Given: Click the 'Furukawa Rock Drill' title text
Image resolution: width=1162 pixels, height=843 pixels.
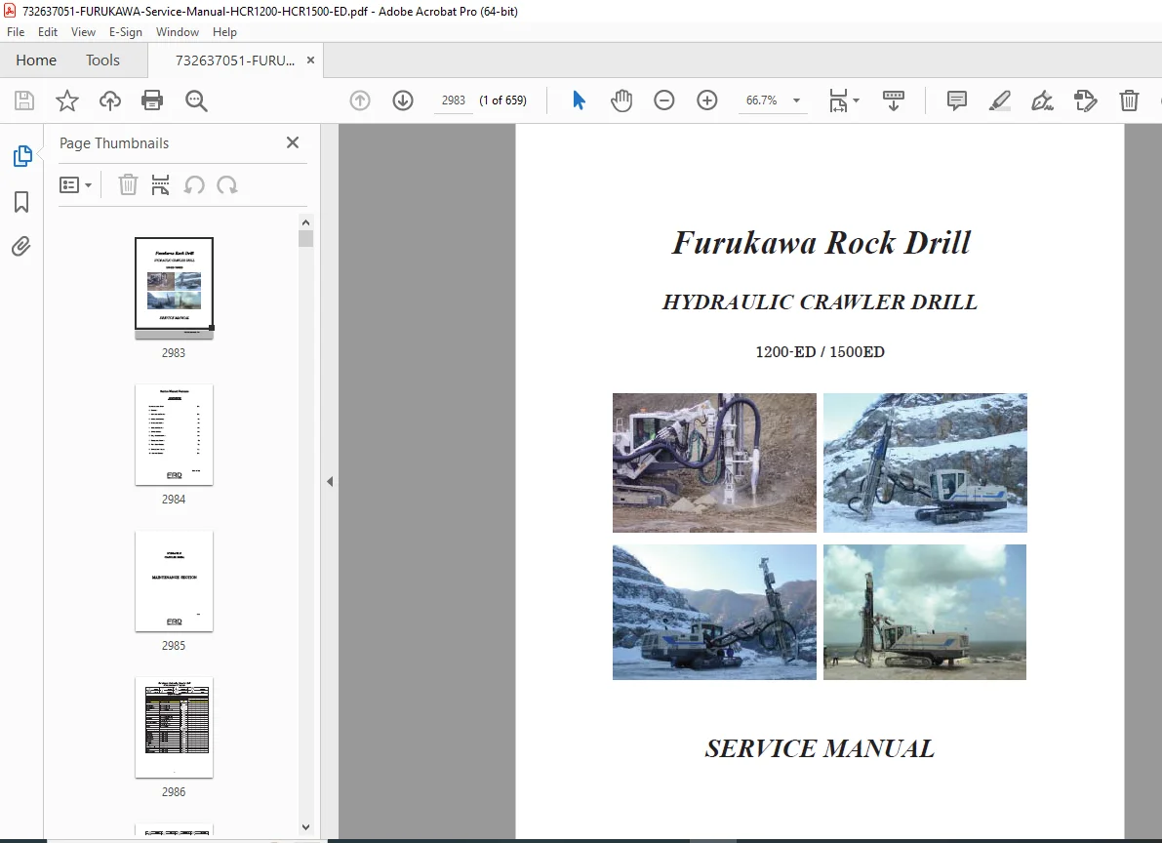Looking at the screenshot, I should [x=821, y=242].
